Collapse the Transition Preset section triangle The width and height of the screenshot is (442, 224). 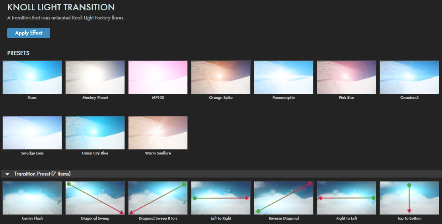tap(7, 174)
